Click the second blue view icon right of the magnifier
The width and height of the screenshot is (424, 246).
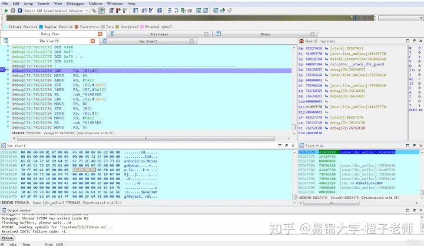pos(206,11)
